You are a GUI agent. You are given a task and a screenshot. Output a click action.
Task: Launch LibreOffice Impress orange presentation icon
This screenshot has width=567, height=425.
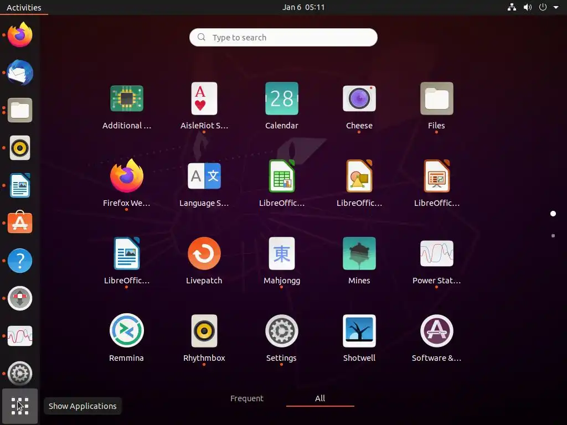[436, 176]
